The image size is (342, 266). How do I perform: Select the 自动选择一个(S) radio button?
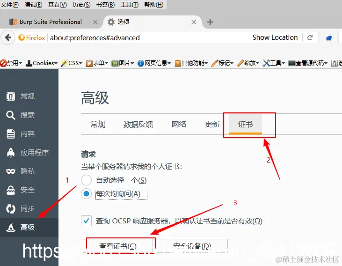tap(87, 180)
